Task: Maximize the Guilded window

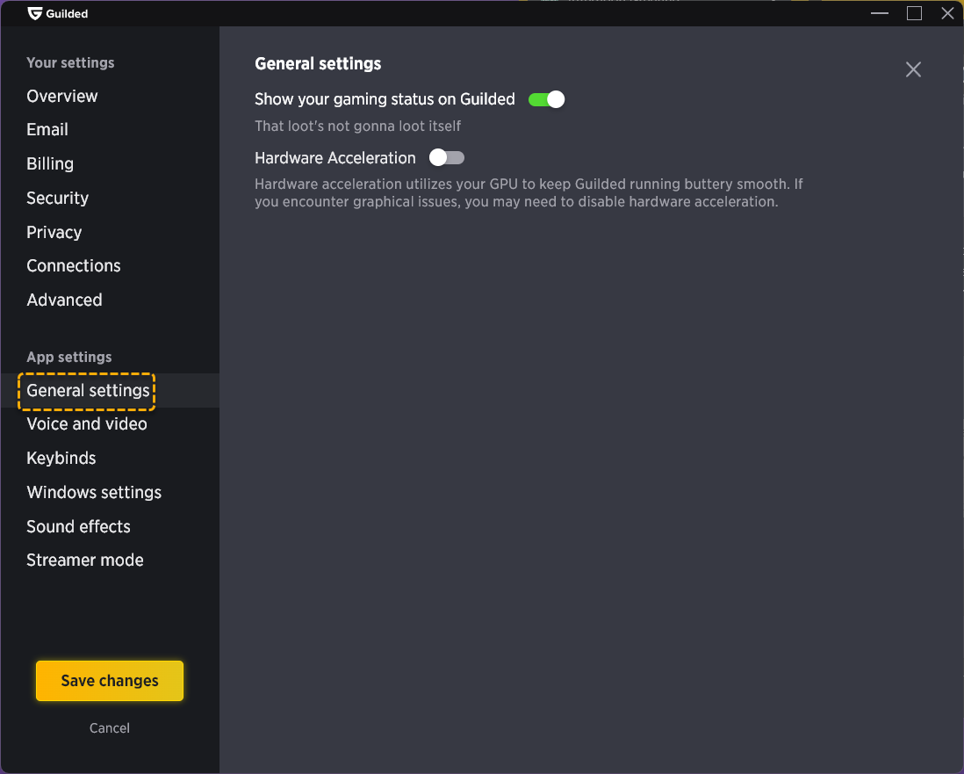Action: pos(914,13)
